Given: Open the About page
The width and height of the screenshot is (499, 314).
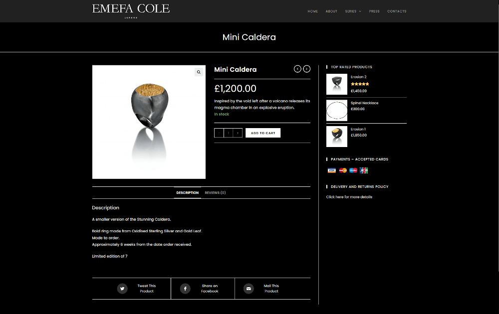Looking at the screenshot, I should [331, 11].
